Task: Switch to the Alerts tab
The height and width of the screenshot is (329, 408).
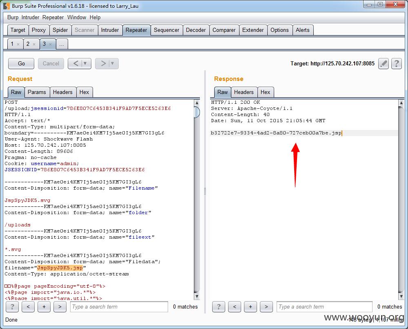Action: click(303, 30)
